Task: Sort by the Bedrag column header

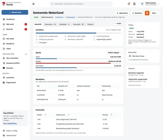Action: [x=105, y=115]
